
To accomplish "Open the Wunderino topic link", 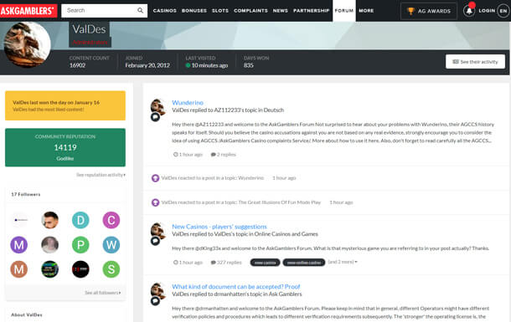I will [188, 102].
